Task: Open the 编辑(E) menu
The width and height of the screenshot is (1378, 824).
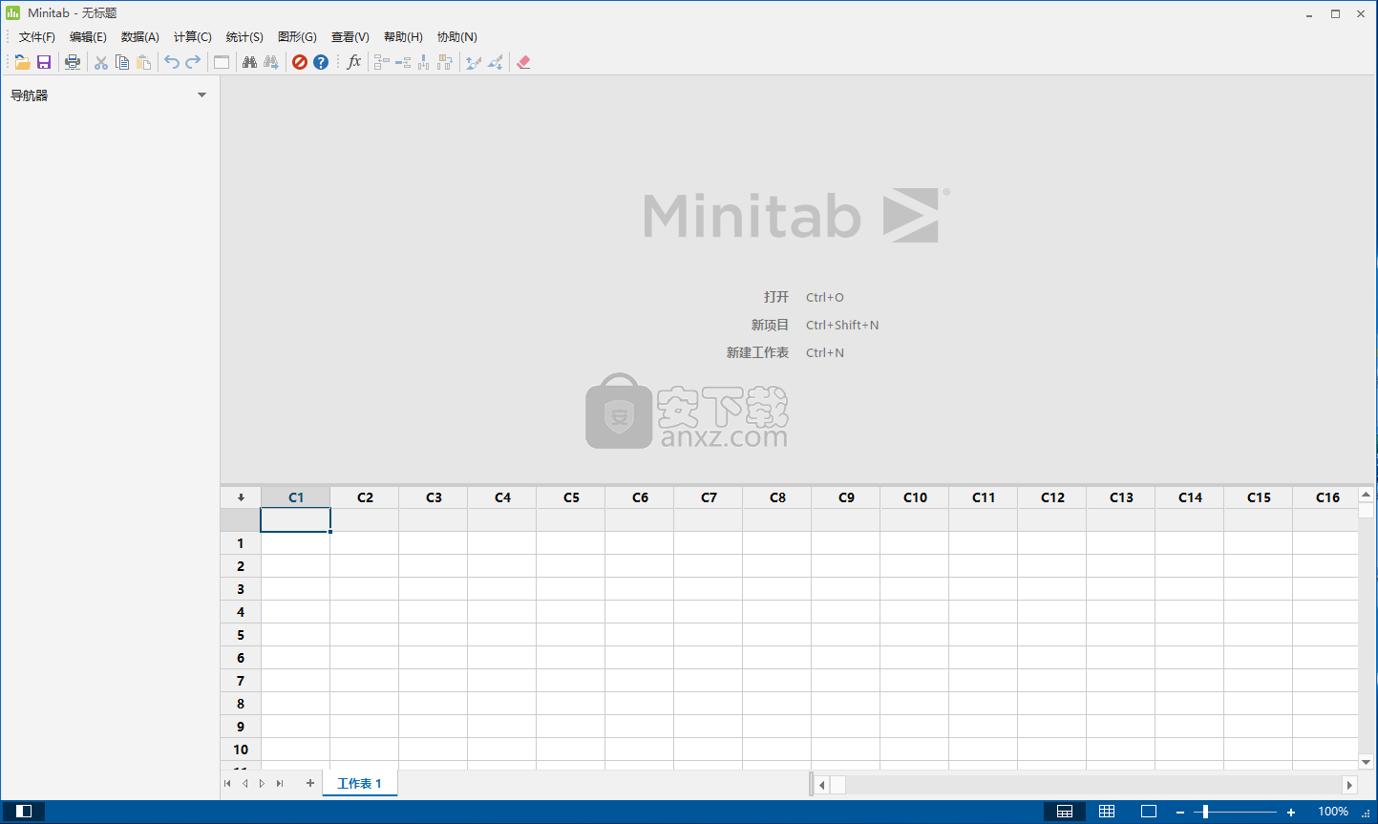Action: tap(88, 37)
